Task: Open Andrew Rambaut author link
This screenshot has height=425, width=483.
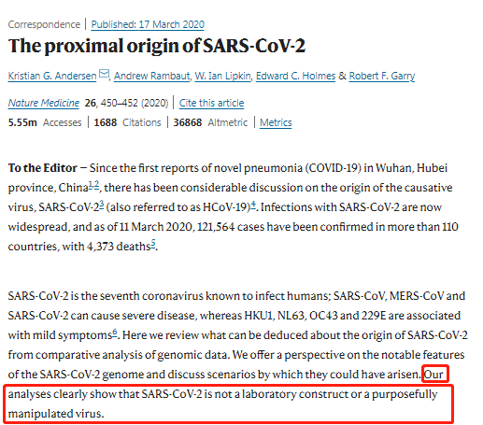Action: pos(151,76)
